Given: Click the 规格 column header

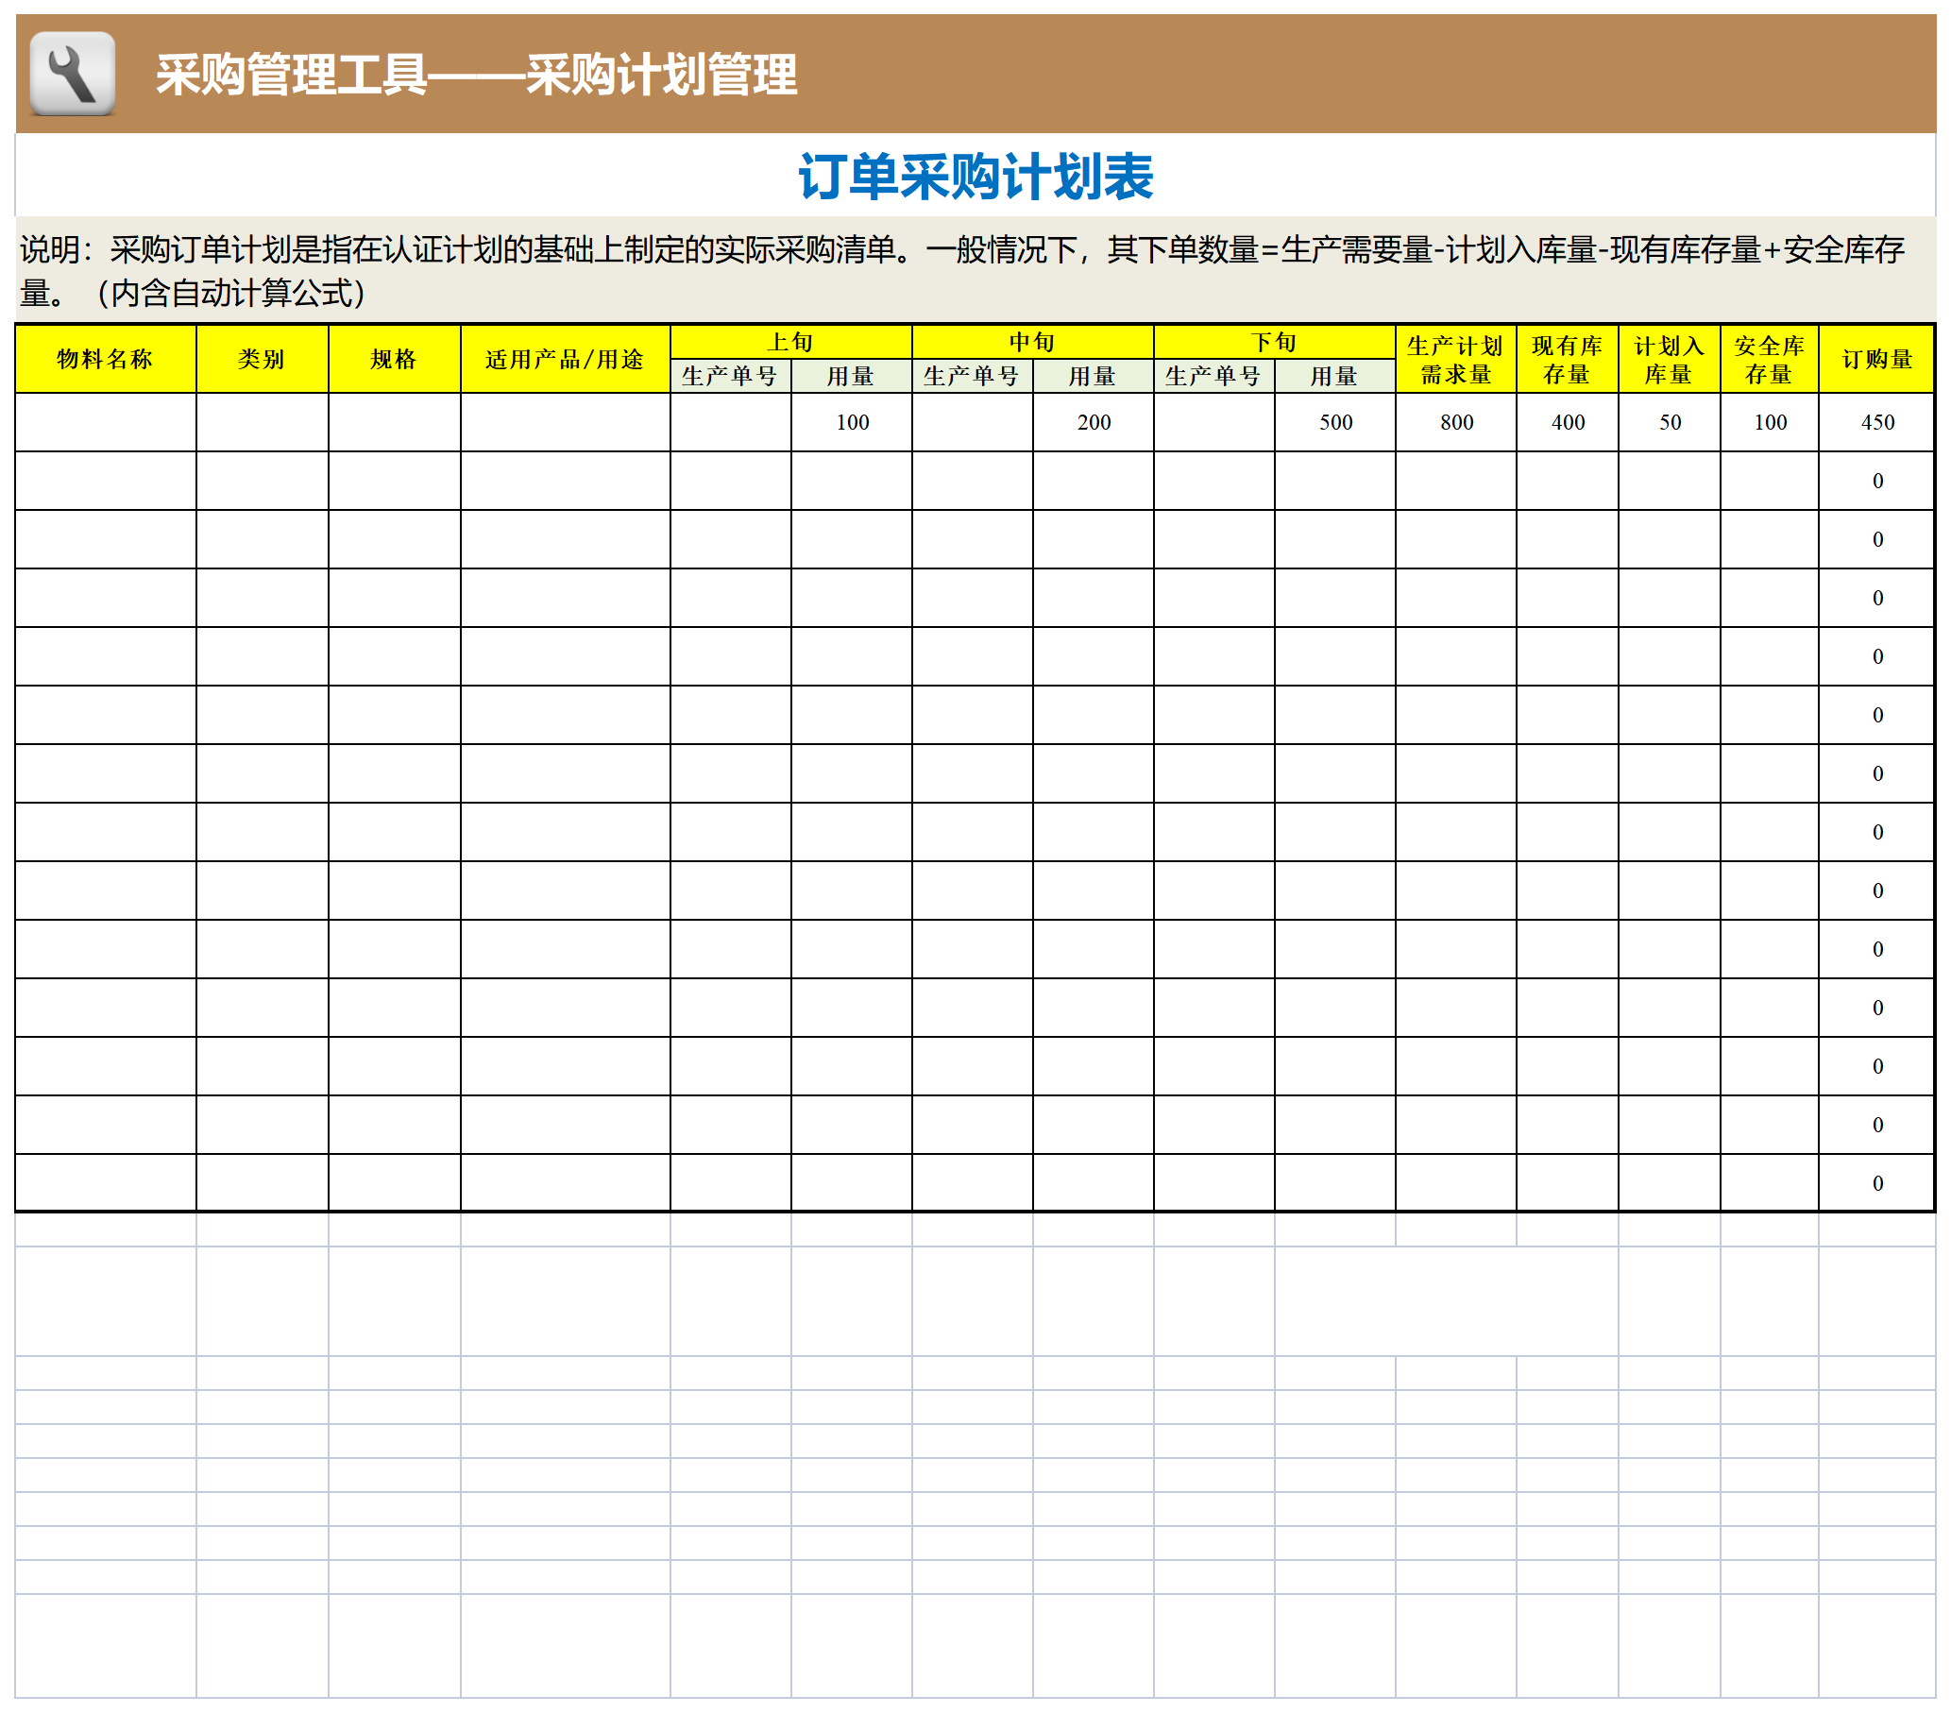Looking at the screenshot, I should click(394, 359).
